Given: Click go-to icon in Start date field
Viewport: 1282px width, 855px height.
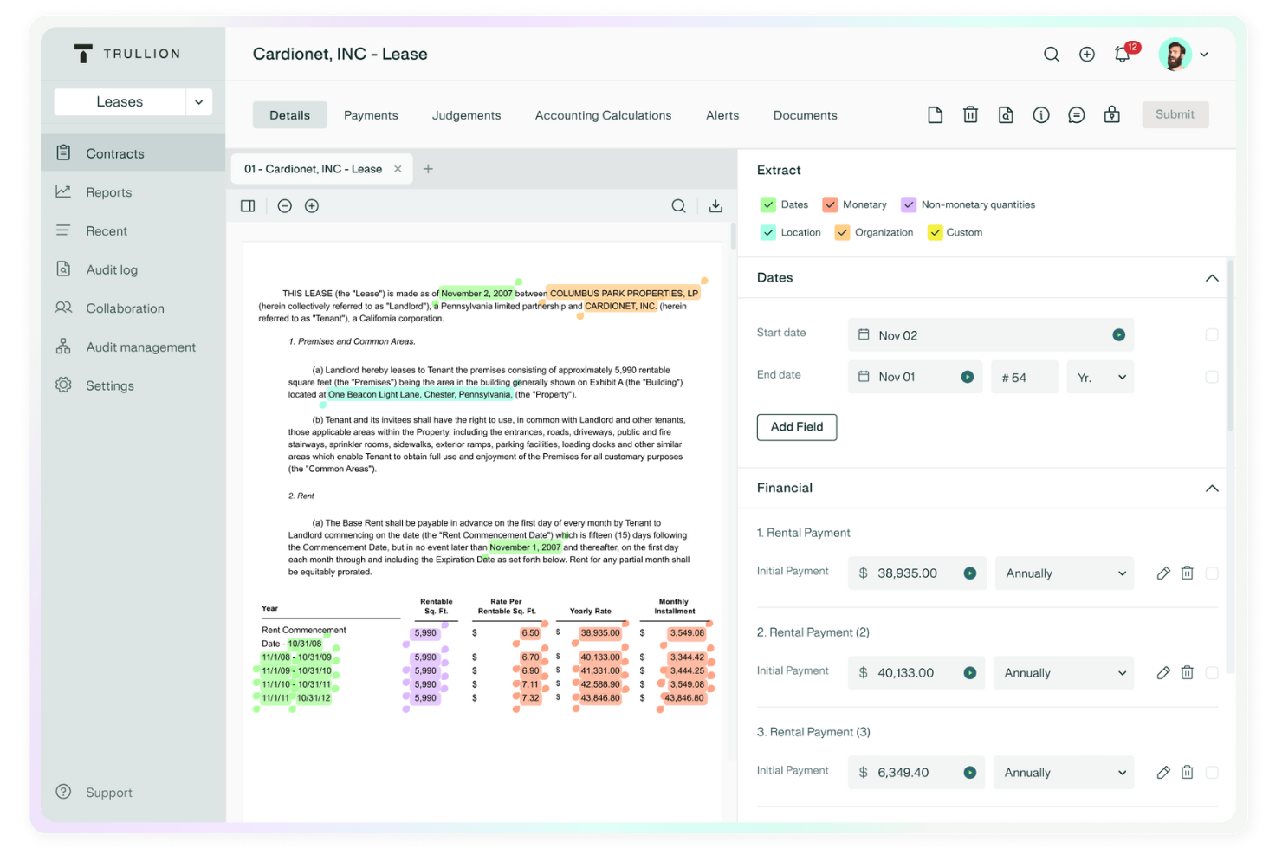Looking at the screenshot, I should (x=1119, y=335).
